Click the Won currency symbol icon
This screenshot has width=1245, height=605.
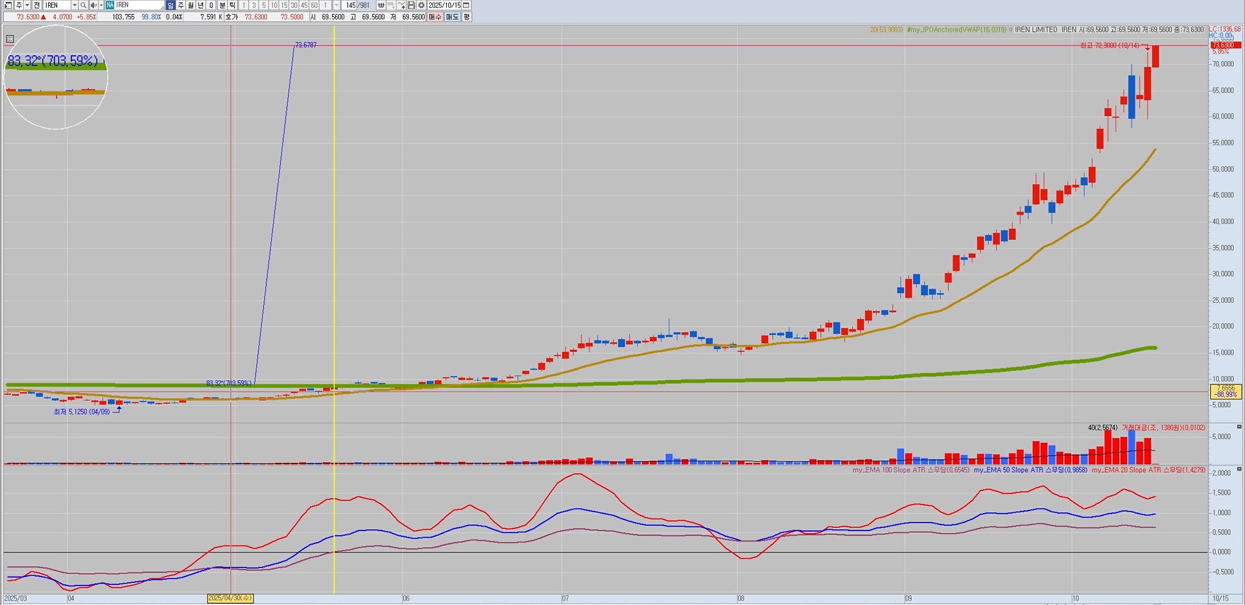[x=381, y=5]
